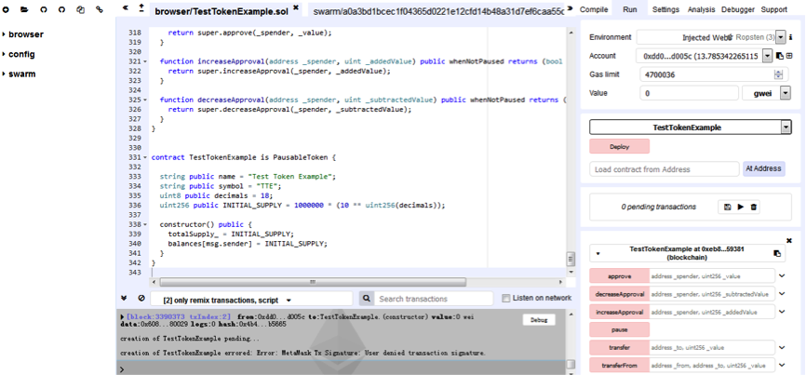This screenshot has height=375, width=806.
Task: Clear the terminal console icon
Action: pyautogui.click(x=141, y=298)
